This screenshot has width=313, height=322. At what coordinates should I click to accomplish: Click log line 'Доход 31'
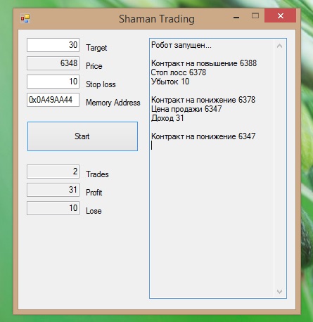(167, 118)
